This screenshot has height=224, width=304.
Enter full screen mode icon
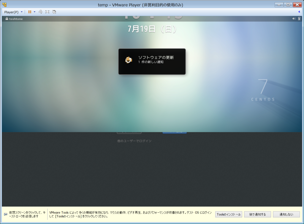tap(47, 12)
